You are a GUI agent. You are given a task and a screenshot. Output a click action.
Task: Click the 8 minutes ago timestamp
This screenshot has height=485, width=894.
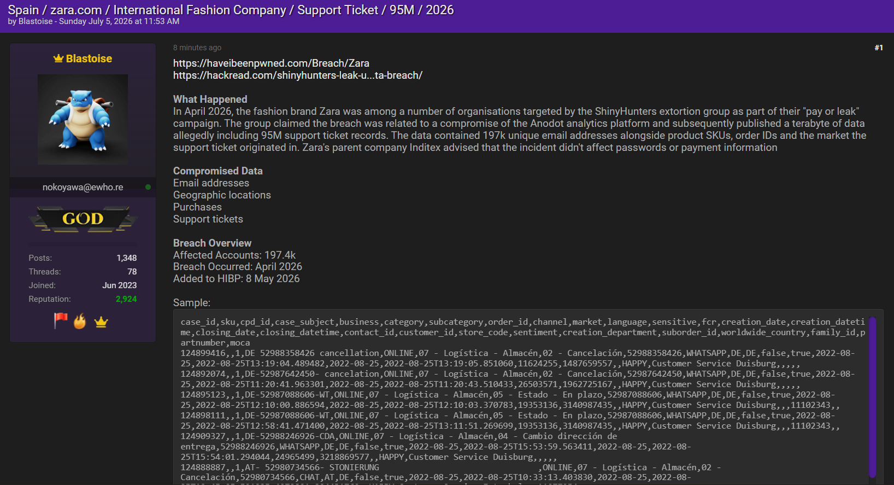coord(197,48)
